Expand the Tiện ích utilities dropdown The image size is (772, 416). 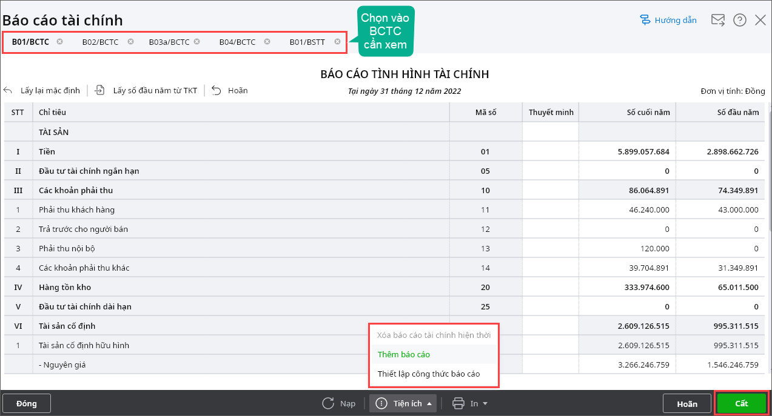tap(403, 403)
